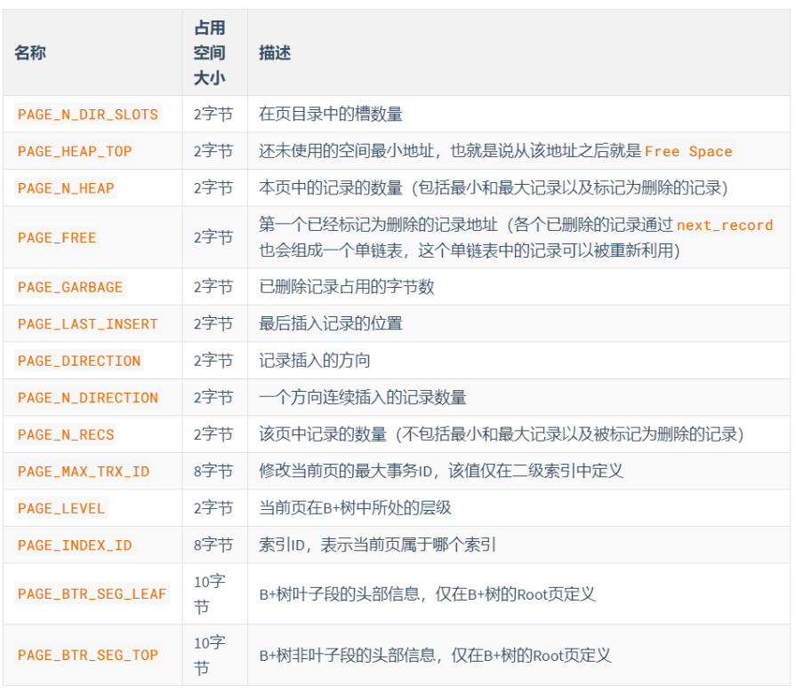The image size is (795, 692).
Task: Click the 名称 column header
Action: click(30, 53)
